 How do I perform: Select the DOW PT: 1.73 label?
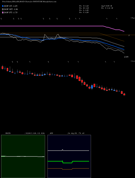11,12
